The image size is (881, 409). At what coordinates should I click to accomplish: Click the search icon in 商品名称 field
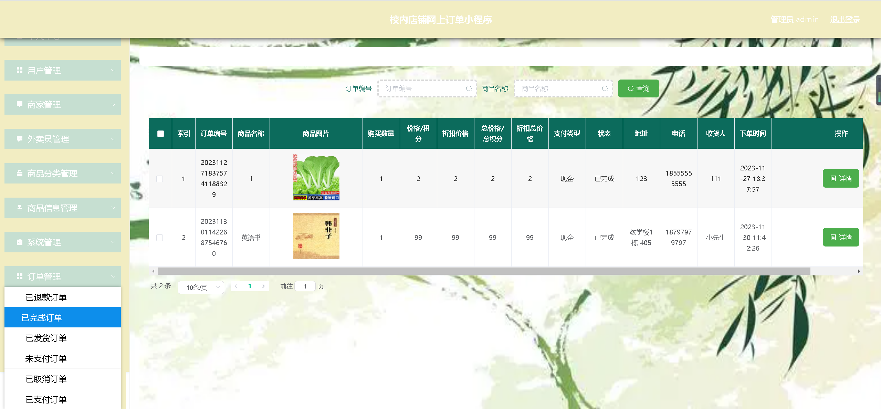coord(605,88)
